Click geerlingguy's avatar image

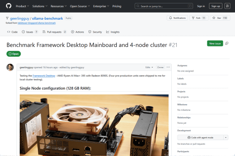click(10, 67)
